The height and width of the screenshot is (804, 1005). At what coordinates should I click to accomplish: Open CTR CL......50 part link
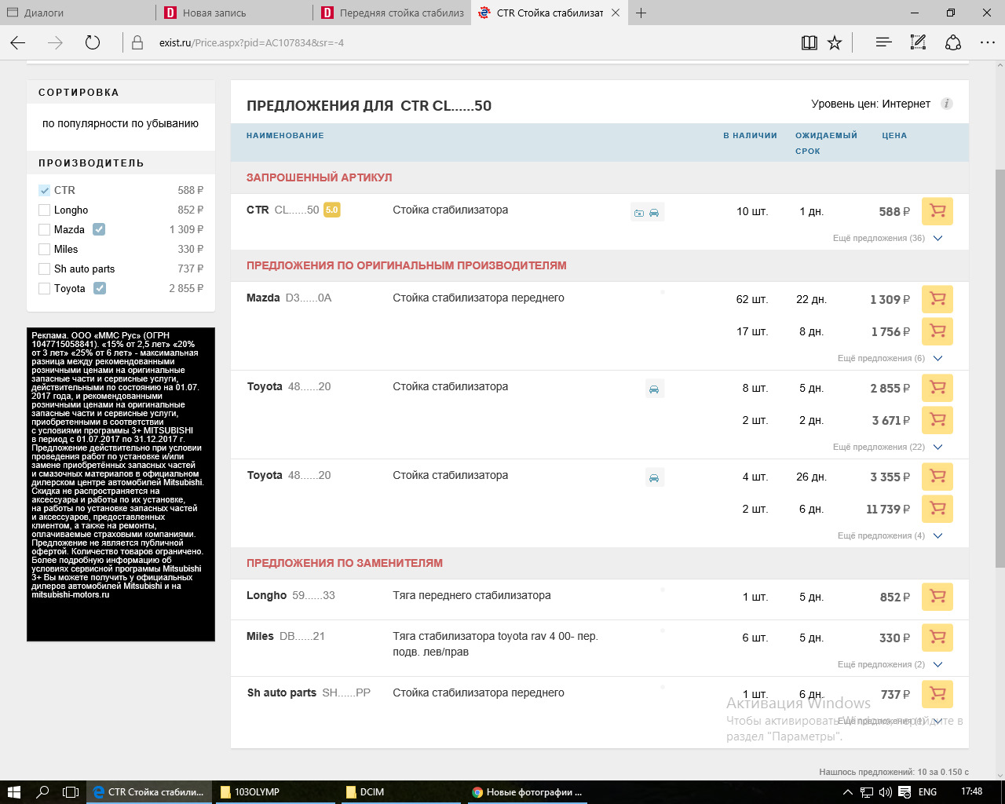(x=283, y=210)
